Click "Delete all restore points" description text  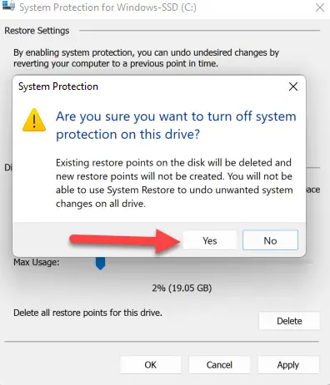pos(87,313)
